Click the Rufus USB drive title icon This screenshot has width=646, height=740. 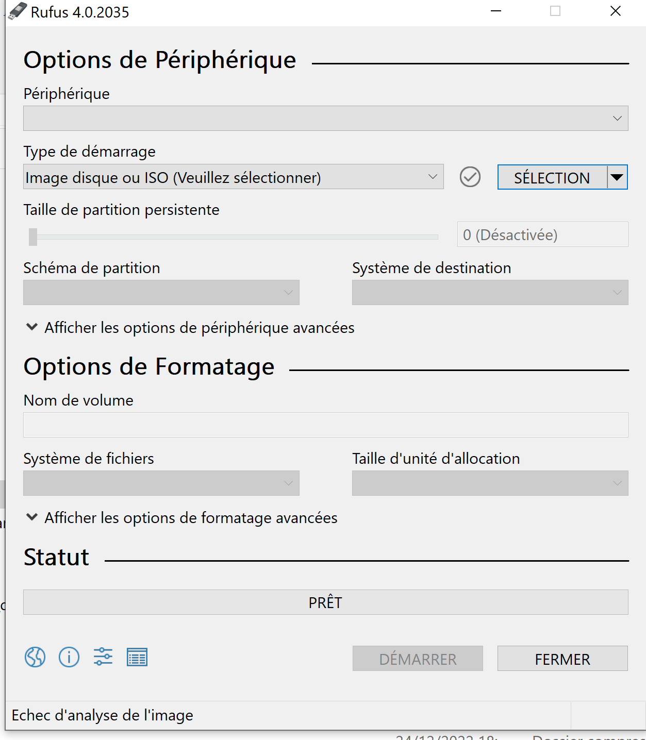click(17, 11)
